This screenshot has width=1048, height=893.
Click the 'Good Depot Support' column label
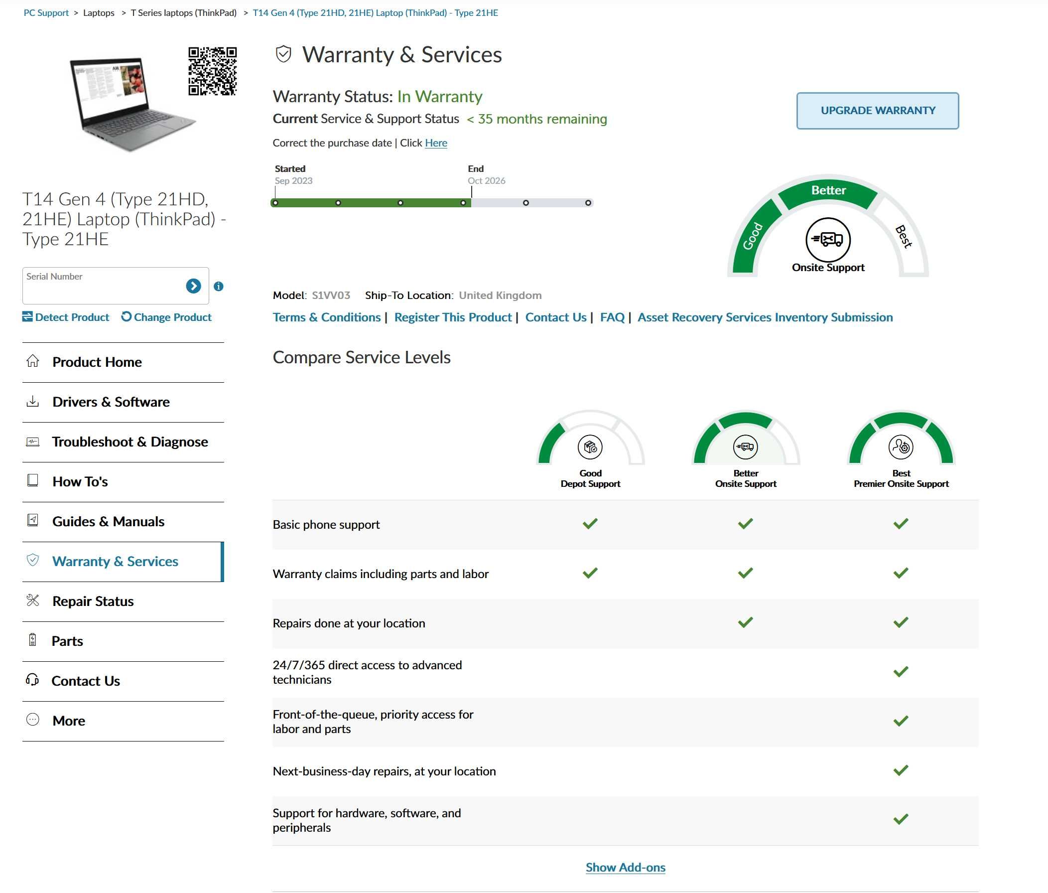[x=590, y=478]
